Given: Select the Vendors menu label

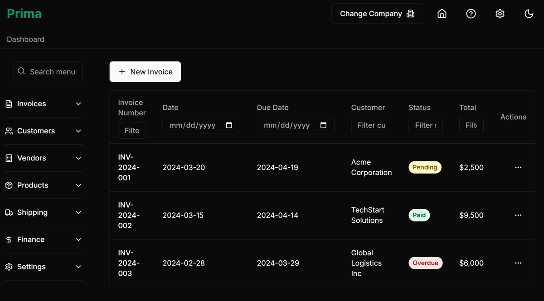Looking at the screenshot, I should click(x=31, y=158).
